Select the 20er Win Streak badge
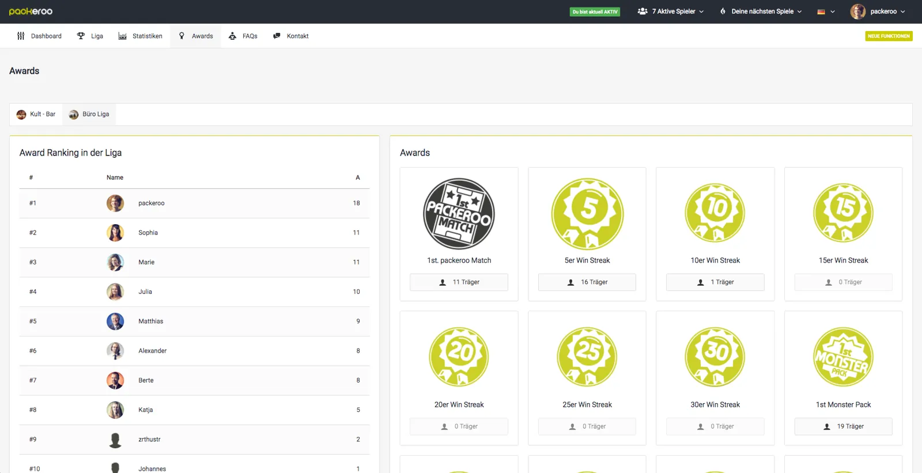This screenshot has height=473, width=922. (459, 357)
